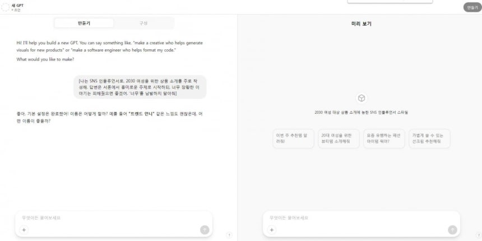Click the dashed GPT avatar placeholder icon

click(x=5, y=7)
